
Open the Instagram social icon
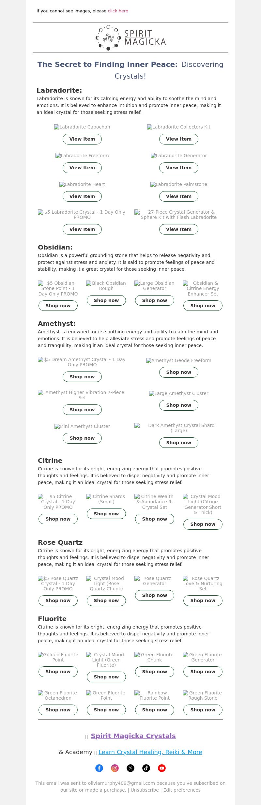(115, 768)
